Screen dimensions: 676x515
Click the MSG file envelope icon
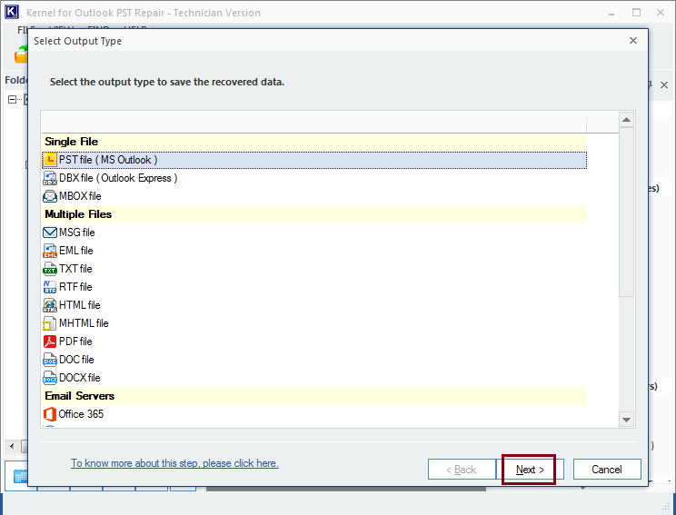click(x=50, y=233)
